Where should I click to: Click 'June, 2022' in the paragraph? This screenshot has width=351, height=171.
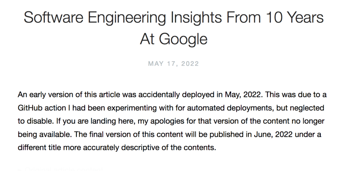pos(273,134)
